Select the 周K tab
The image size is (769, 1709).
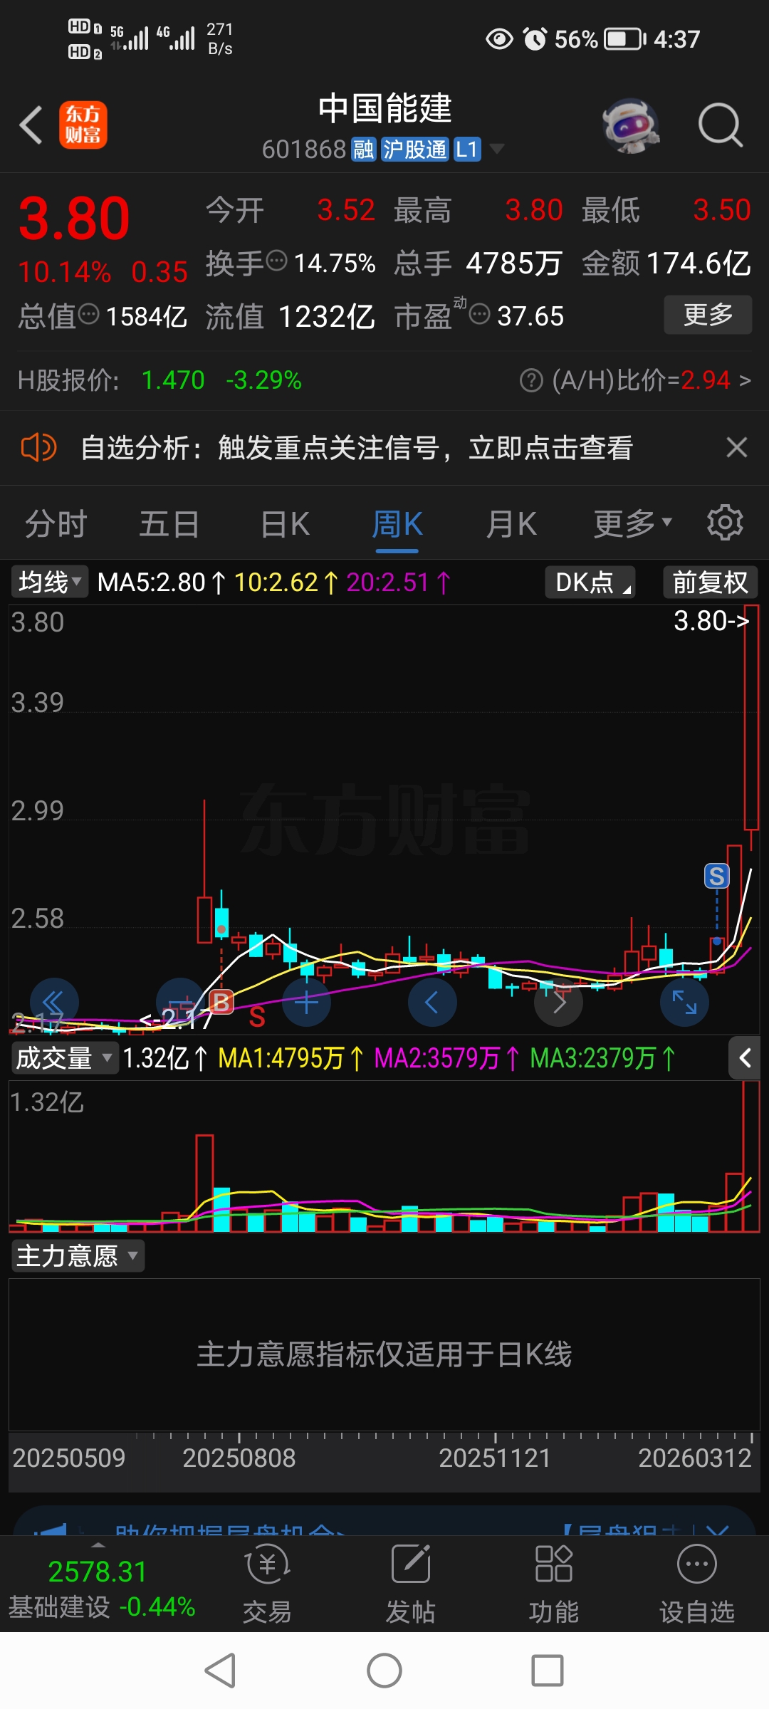click(397, 525)
